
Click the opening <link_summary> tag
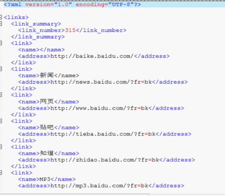[36, 24]
